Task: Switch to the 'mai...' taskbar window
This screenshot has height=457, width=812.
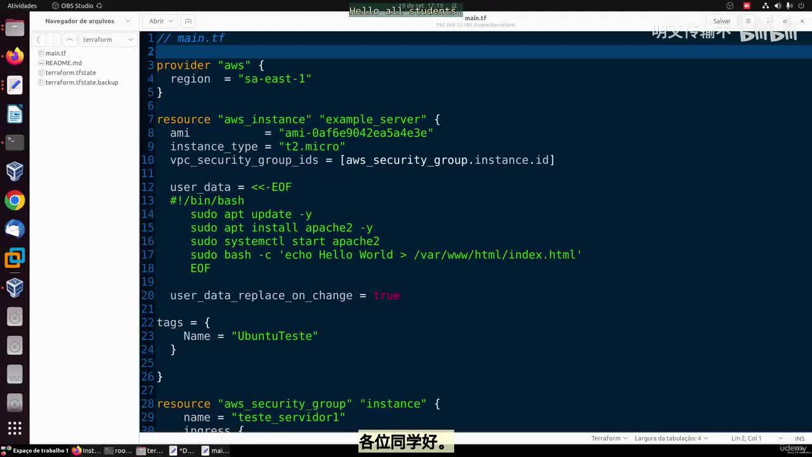Action: click(216, 451)
